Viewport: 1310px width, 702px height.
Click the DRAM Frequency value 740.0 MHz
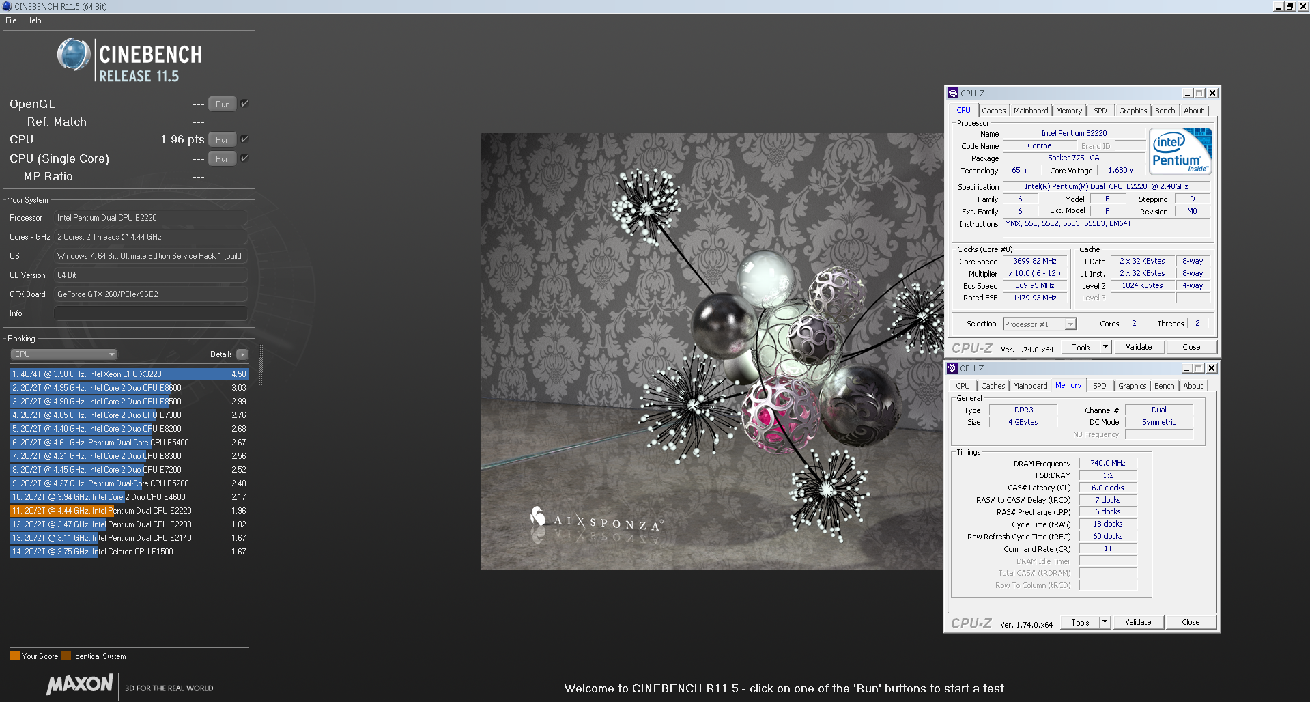(x=1107, y=463)
